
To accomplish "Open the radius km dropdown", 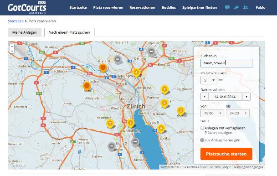I will [209, 80].
